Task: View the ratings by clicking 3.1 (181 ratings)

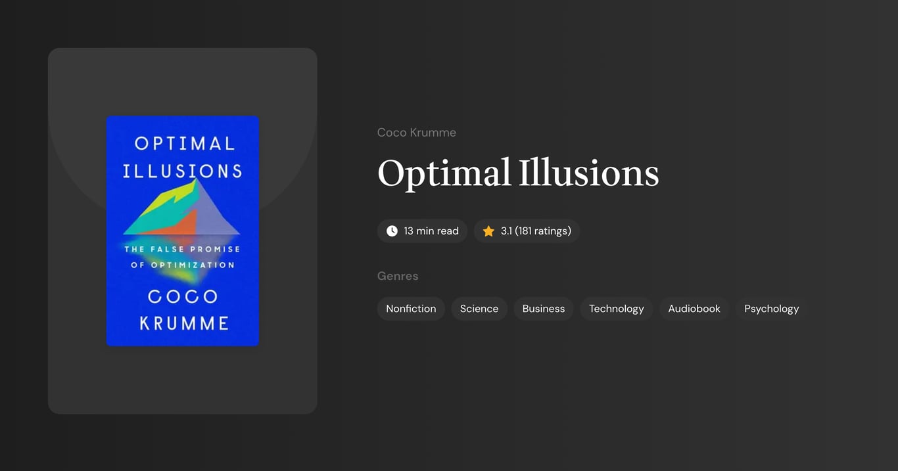Action: pos(535,231)
